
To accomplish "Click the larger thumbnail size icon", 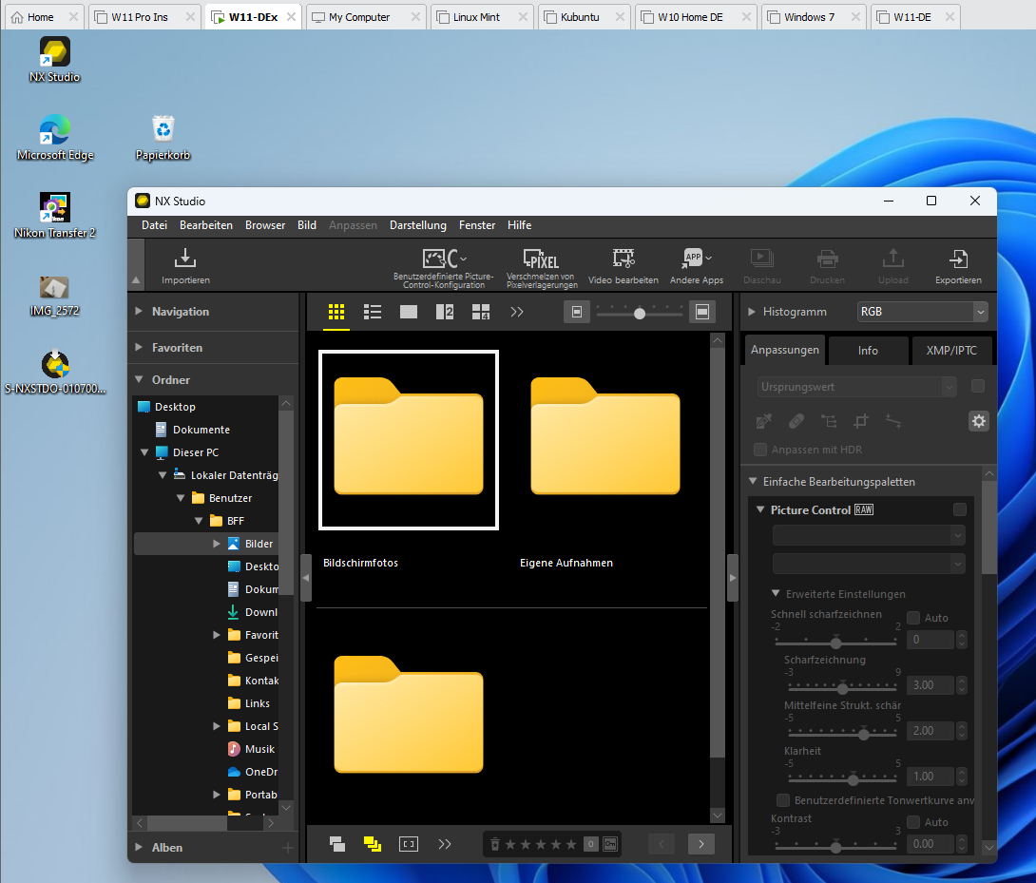I will (x=702, y=312).
